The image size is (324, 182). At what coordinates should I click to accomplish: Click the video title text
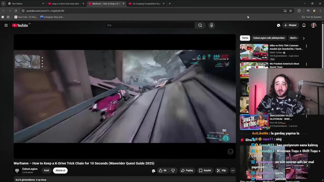[84, 163]
